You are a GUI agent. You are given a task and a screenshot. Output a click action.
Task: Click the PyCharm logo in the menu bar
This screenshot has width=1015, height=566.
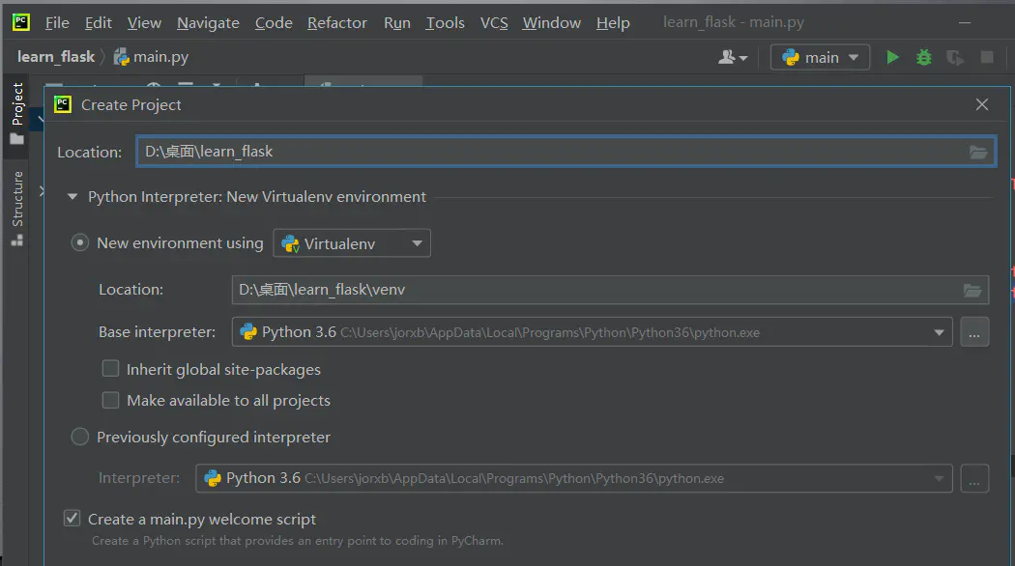21,22
